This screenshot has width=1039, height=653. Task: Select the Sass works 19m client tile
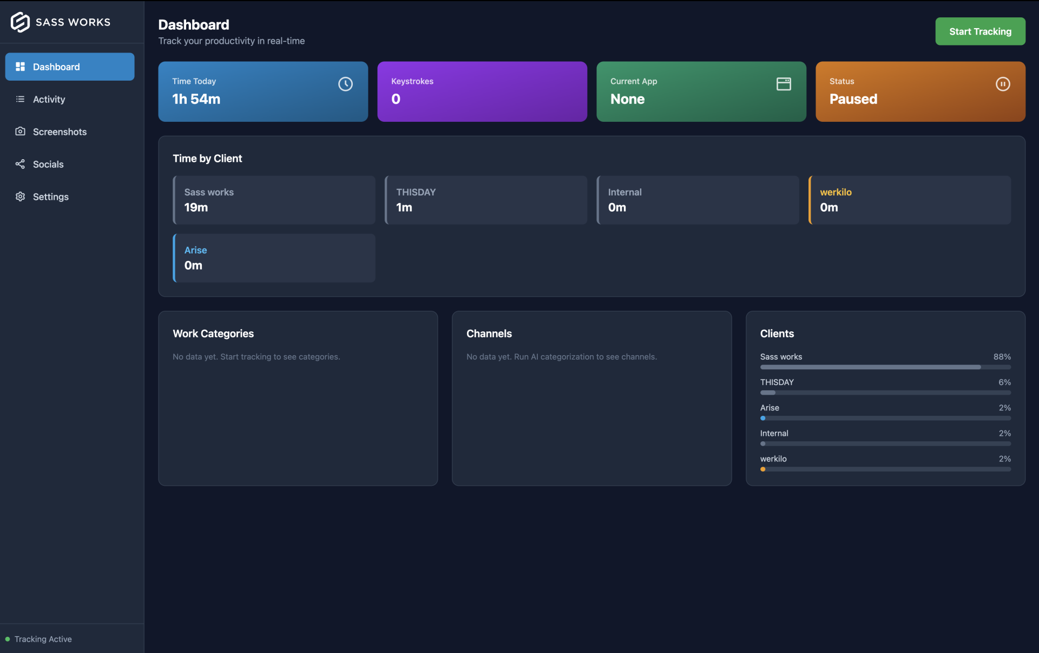pos(274,200)
